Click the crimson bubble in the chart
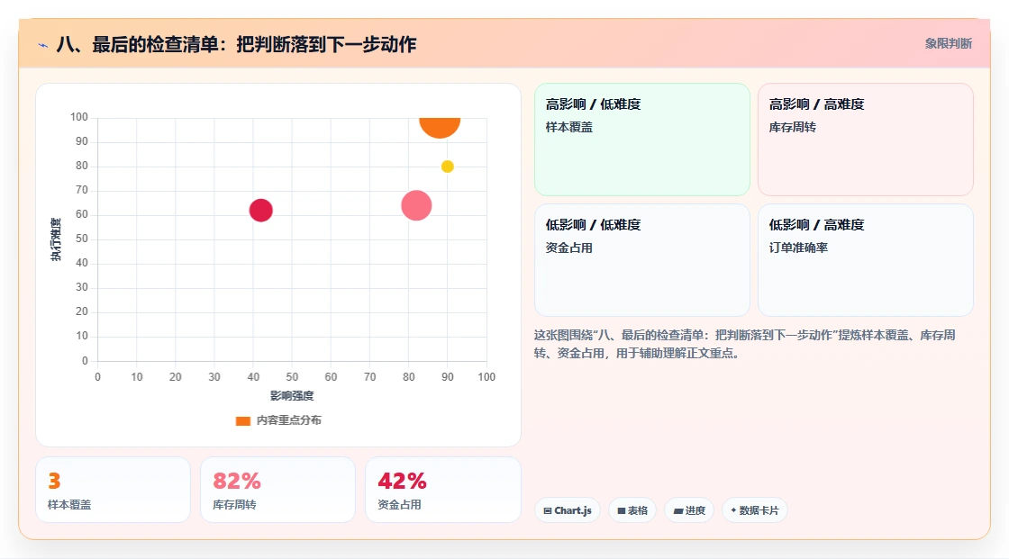Image resolution: width=1009 pixels, height=559 pixels. [260, 211]
